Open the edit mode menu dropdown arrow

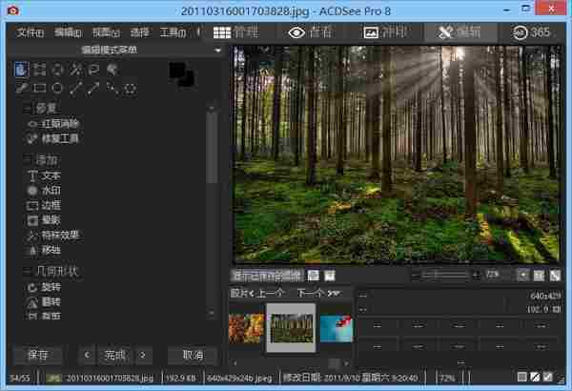tap(219, 50)
